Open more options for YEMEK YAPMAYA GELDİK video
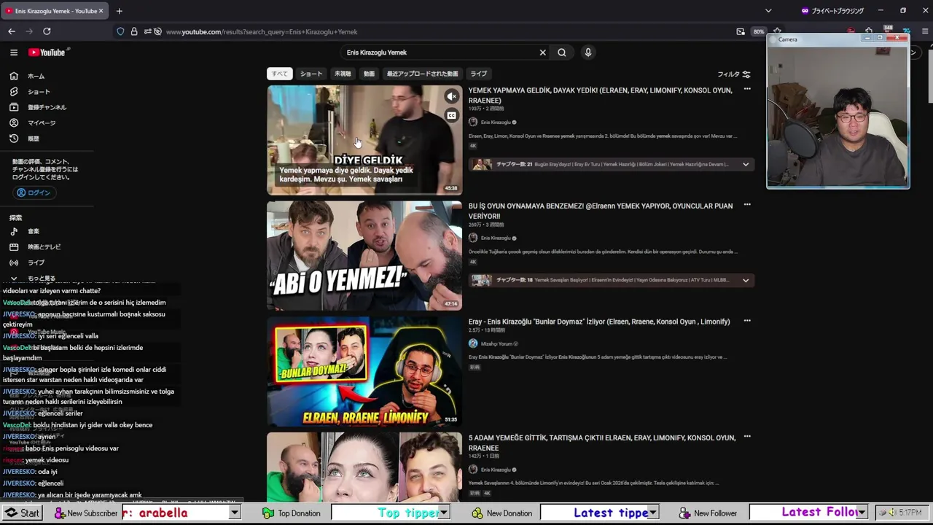The width and height of the screenshot is (933, 525). coord(747,89)
